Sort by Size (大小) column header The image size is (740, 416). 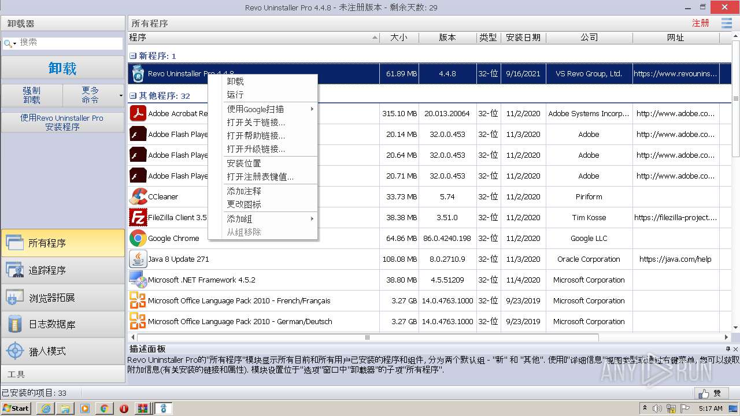point(399,38)
